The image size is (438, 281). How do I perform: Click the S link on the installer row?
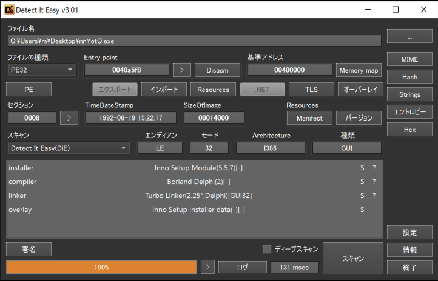(362, 168)
